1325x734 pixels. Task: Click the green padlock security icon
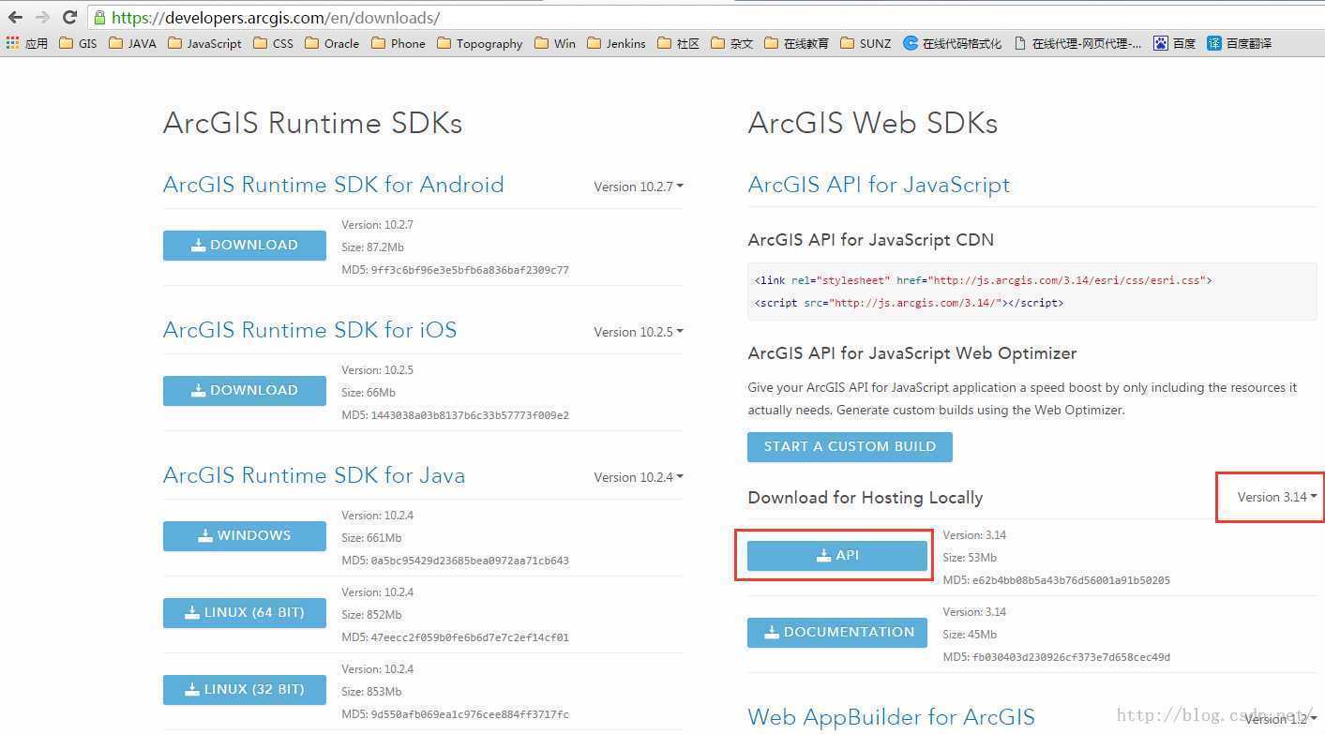(100, 17)
